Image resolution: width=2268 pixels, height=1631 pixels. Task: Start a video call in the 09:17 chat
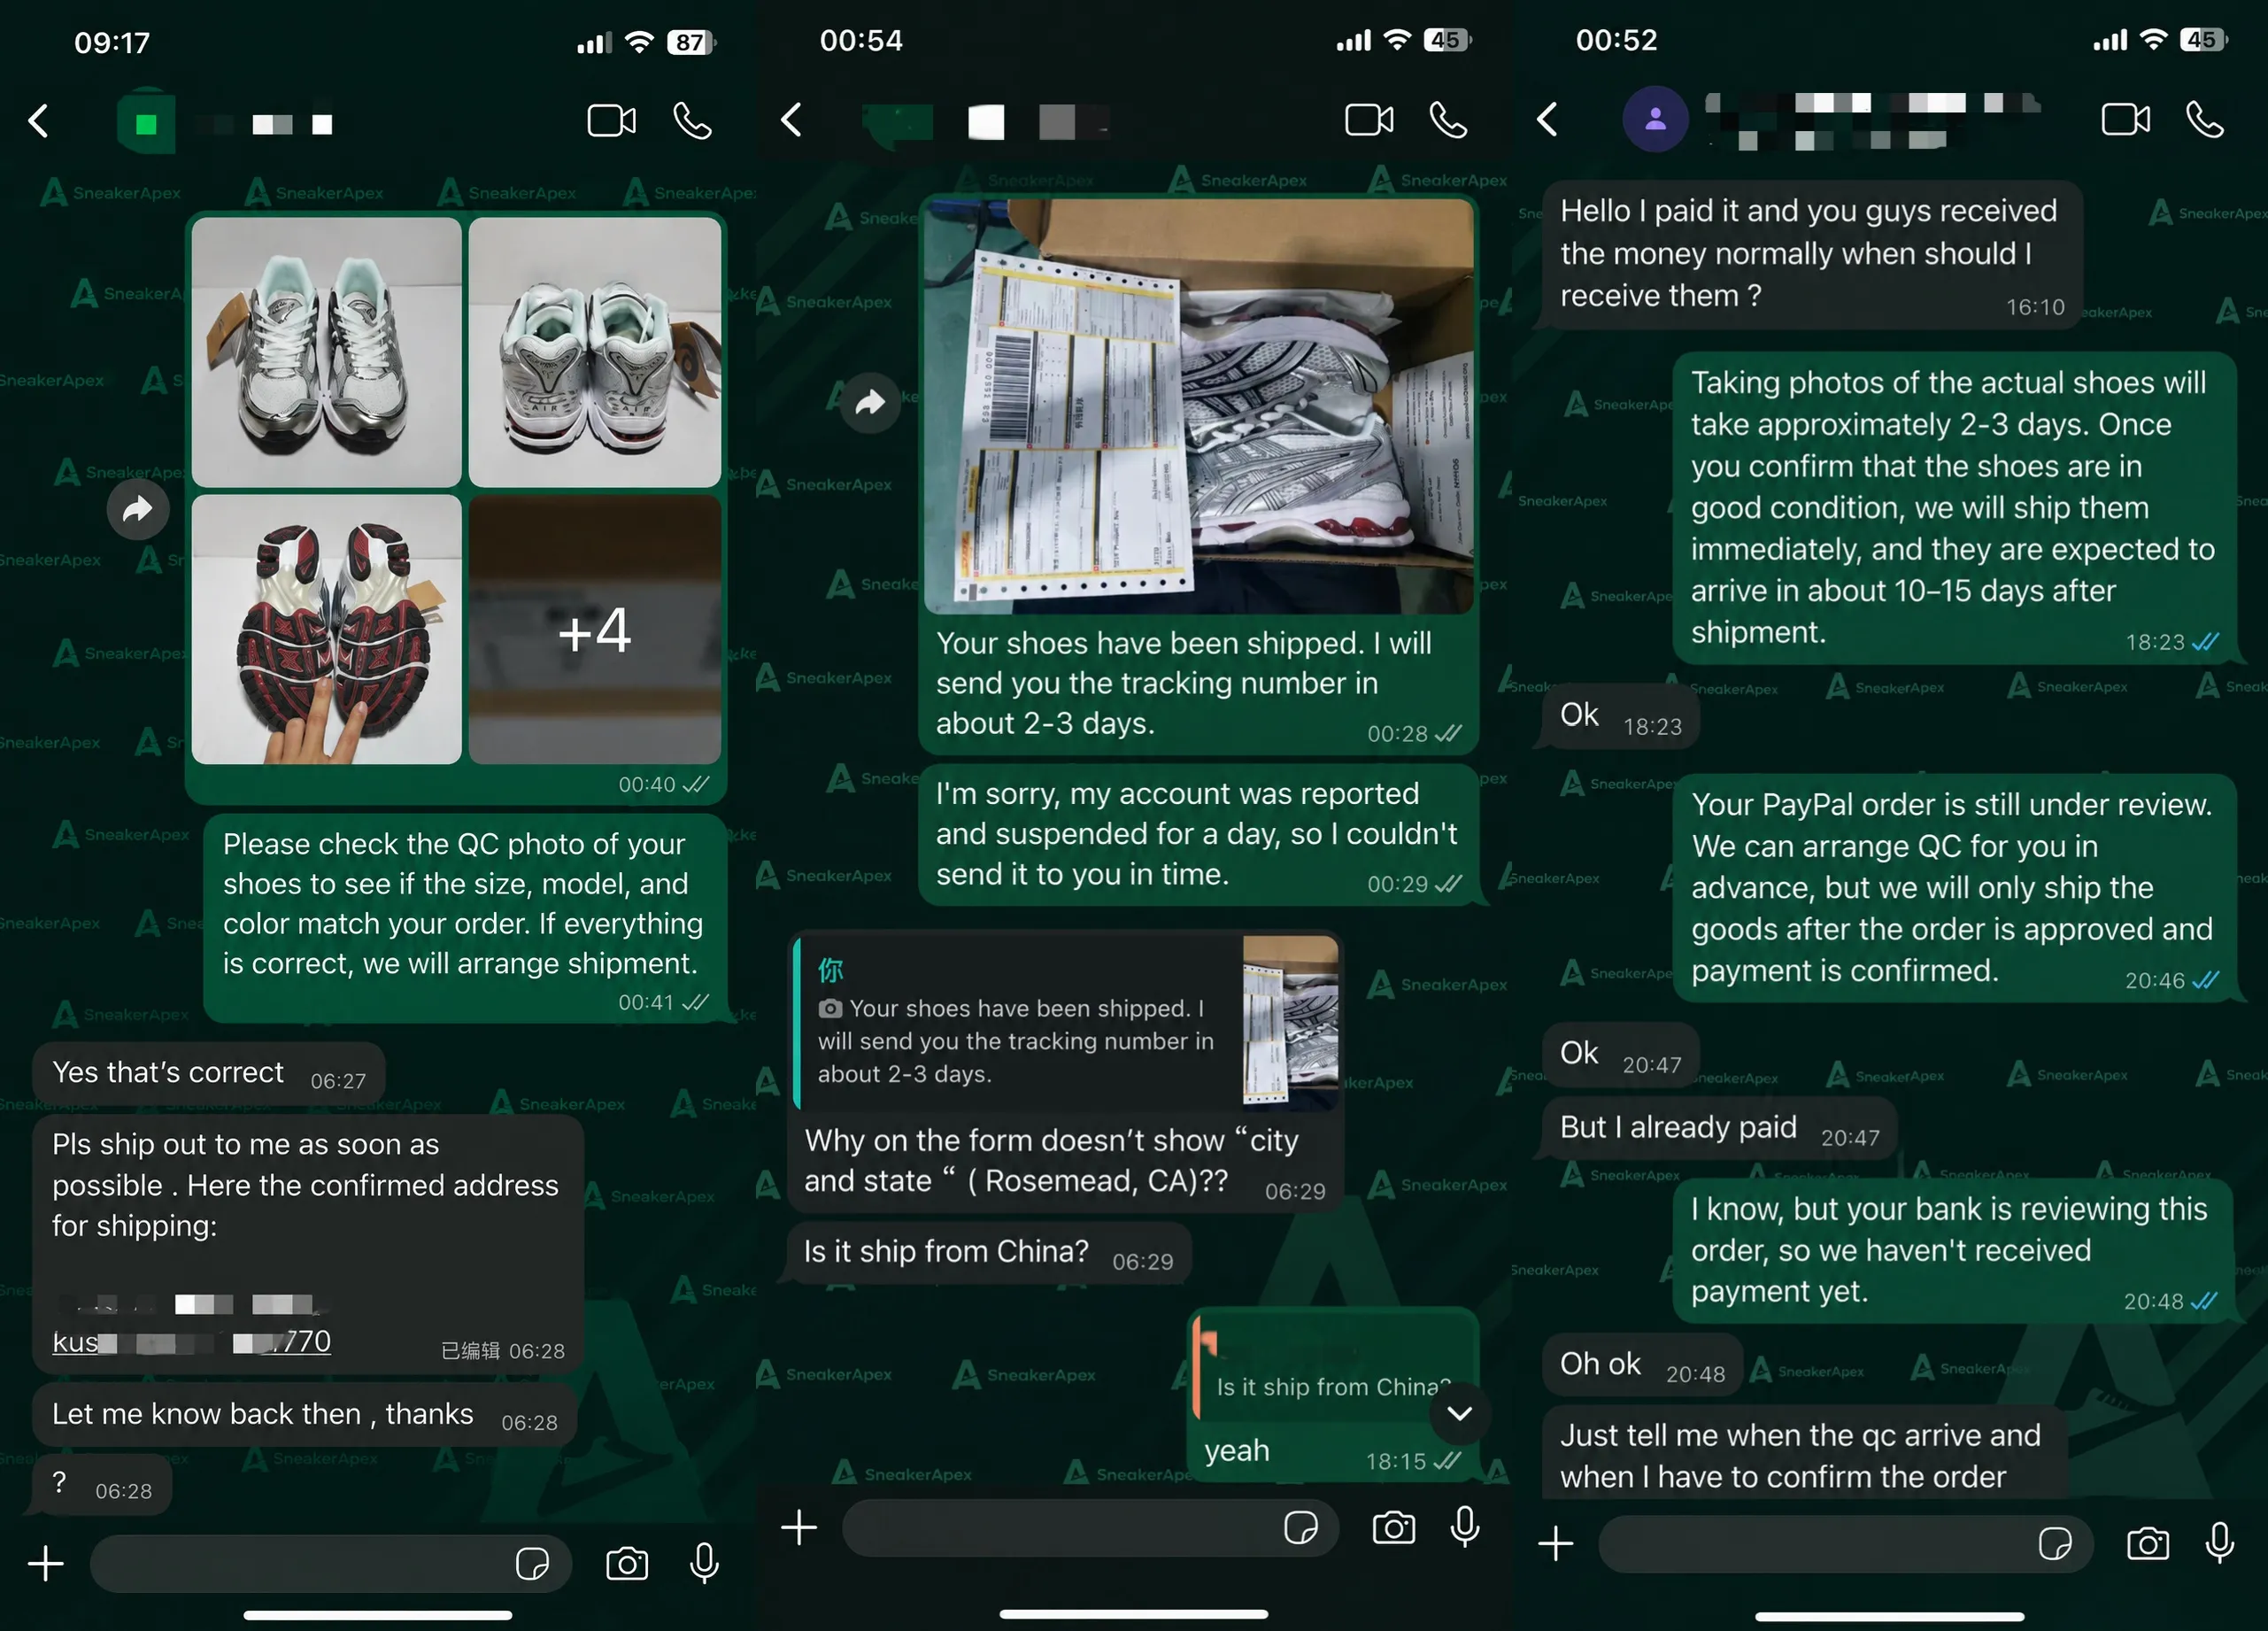coord(611,122)
